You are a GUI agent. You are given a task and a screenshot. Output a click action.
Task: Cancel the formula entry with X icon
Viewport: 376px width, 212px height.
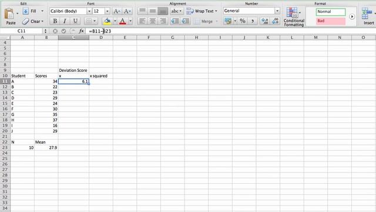[55, 31]
